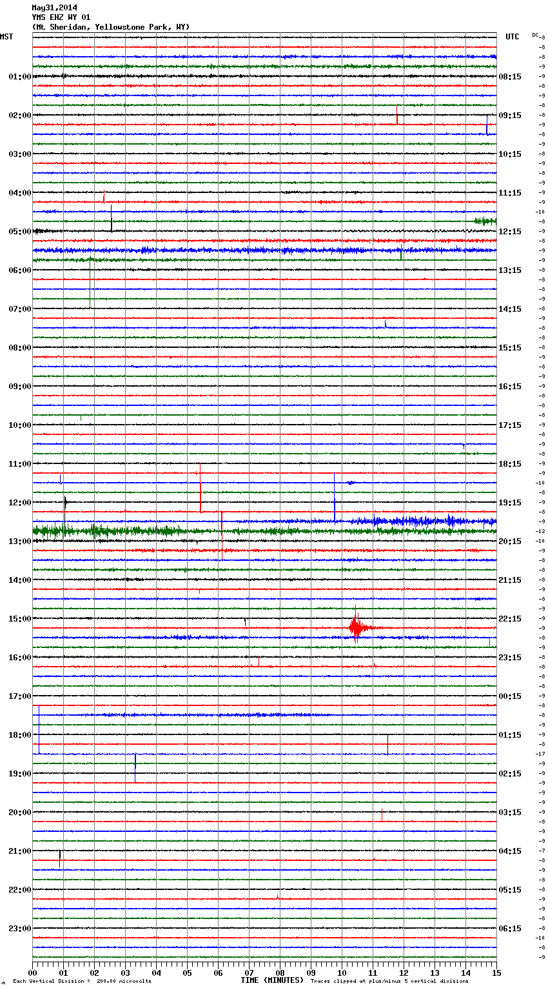Click the 22:15 UTC time label

[510, 618]
